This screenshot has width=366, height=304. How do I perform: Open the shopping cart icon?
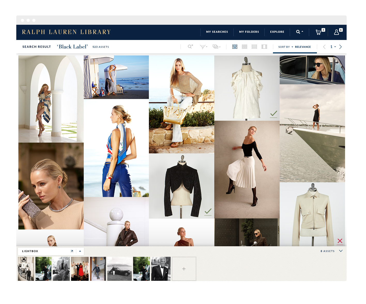(318, 32)
